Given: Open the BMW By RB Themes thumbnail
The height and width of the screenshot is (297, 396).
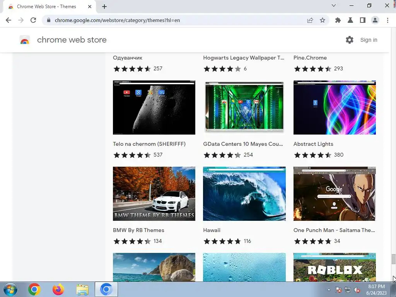Looking at the screenshot, I should click(154, 194).
